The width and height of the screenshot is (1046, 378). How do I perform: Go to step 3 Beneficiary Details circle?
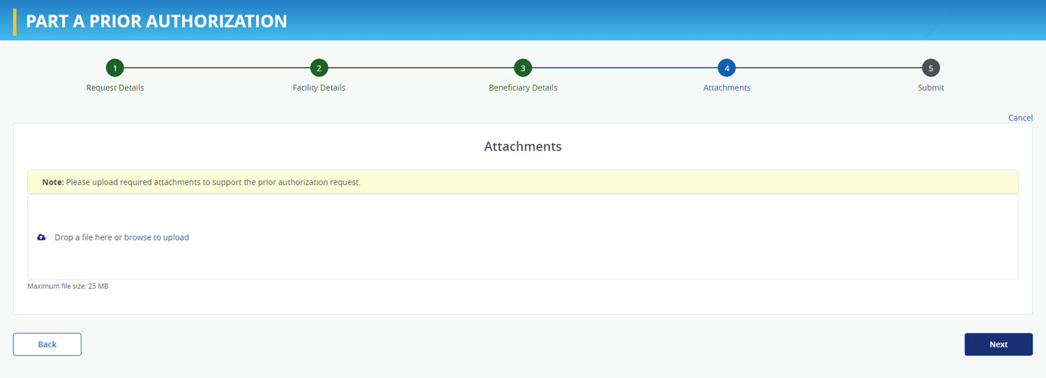(x=523, y=68)
